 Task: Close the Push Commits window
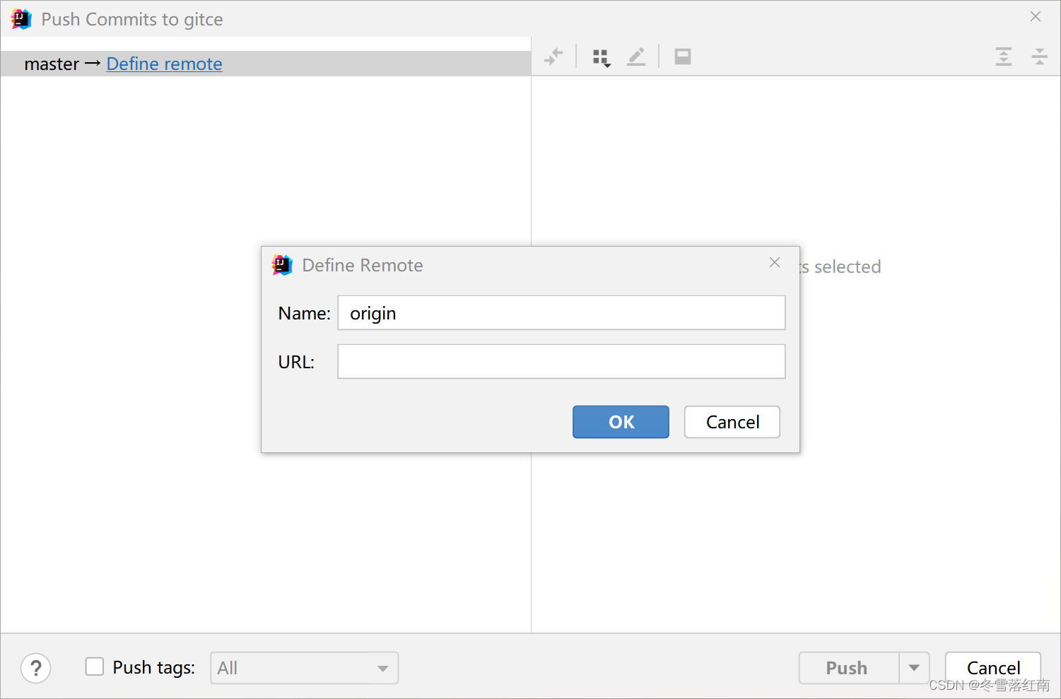[1036, 16]
